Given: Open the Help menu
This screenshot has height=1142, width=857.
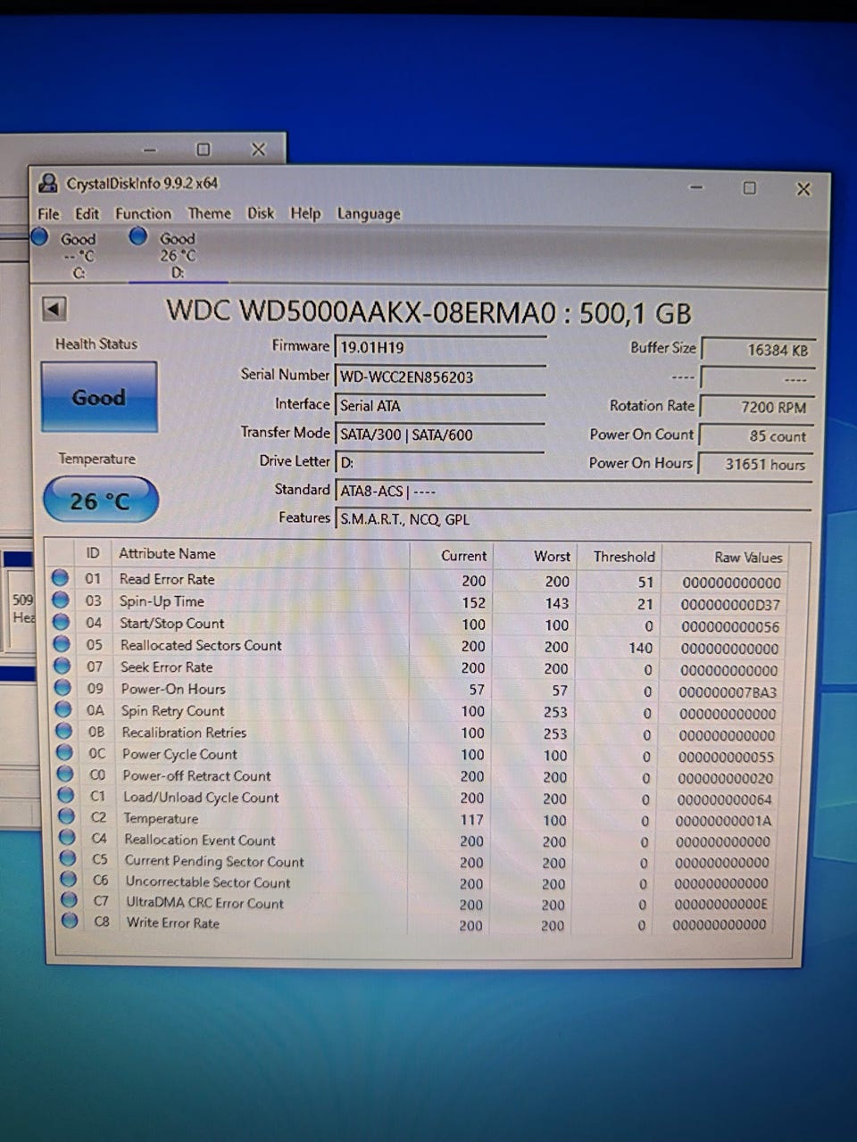Looking at the screenshot, I should pyautogui.click(x=305, y=213).
